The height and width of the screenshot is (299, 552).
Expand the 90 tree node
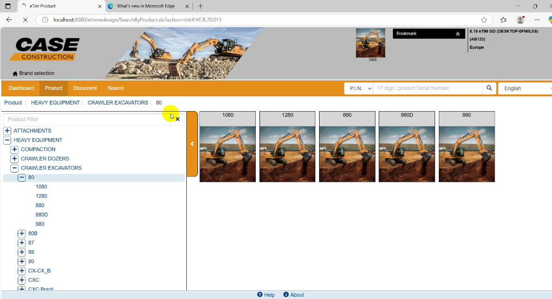[x=22, y=261]
